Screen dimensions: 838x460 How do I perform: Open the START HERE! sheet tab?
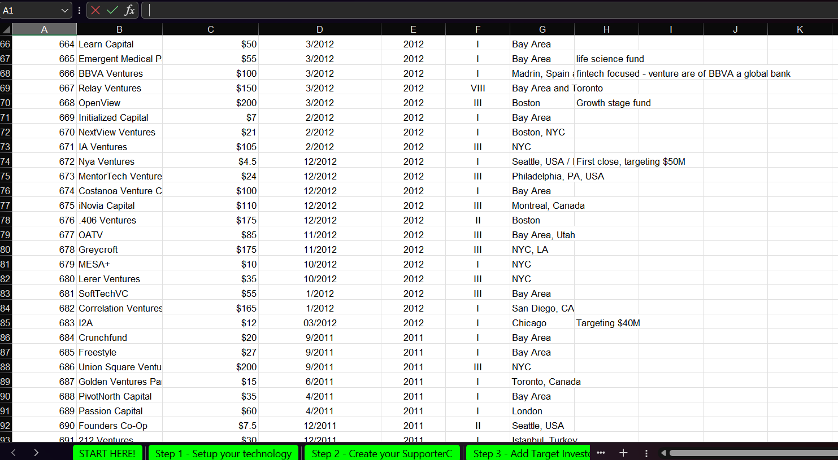(x=107, y=453)
